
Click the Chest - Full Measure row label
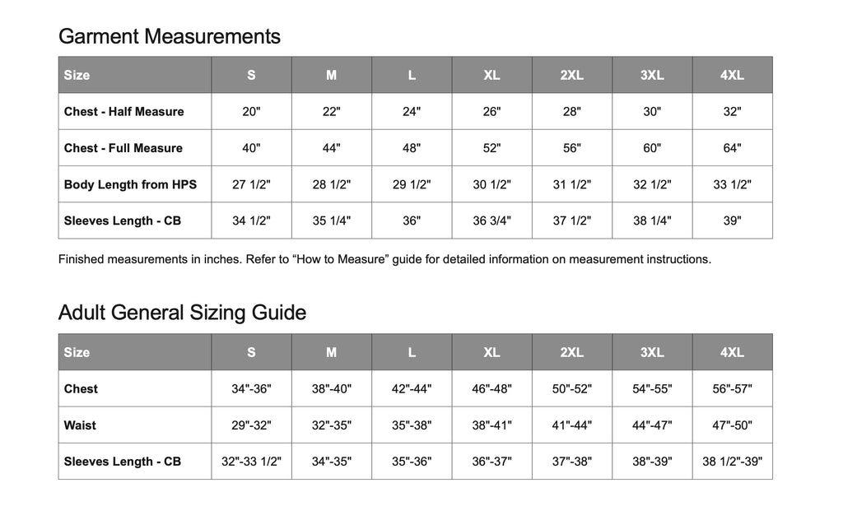point(123,148)
